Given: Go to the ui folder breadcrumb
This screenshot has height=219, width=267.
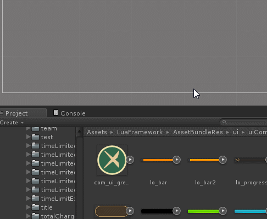Looking at the screenshot, I should click(x=236, y=132).
